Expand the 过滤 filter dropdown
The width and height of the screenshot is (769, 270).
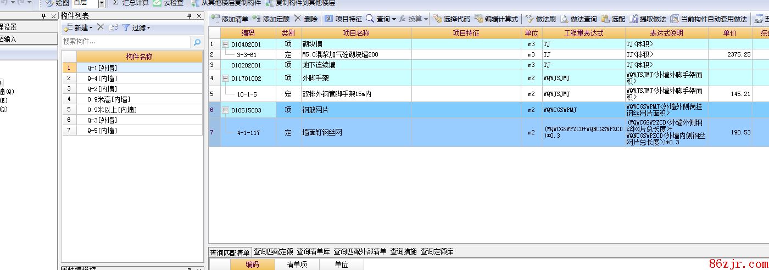tap(148, 27)
